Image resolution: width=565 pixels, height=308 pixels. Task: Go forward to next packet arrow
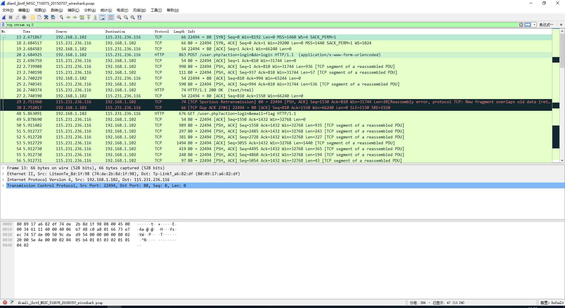click(x=75, y=17)
